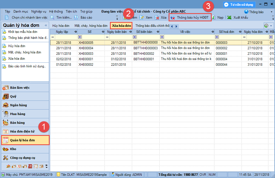Click the Khởi tạo mẫu hóa đơn icon
This screenshot has width=275, height=178.
click(x=4, y=32)
